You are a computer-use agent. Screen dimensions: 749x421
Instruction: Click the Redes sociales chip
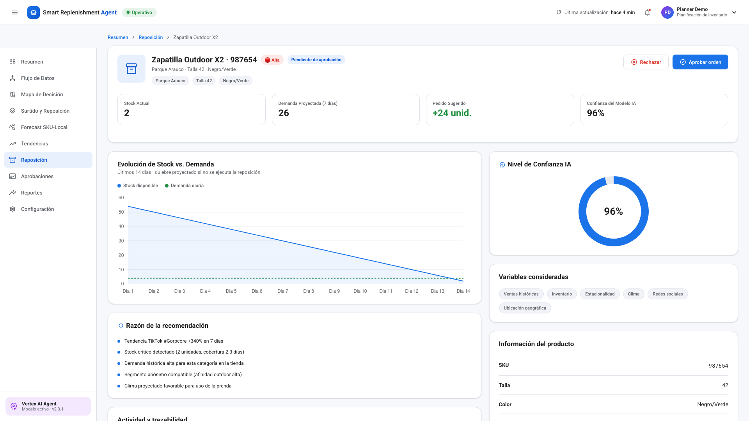667,294
